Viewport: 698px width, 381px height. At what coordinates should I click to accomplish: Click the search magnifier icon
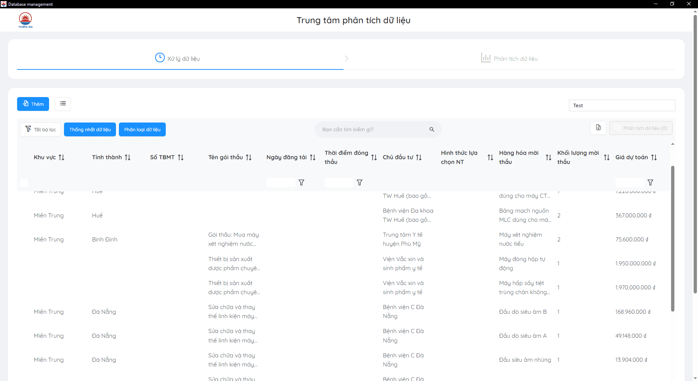pyautogui.click(x=432, y=129)
